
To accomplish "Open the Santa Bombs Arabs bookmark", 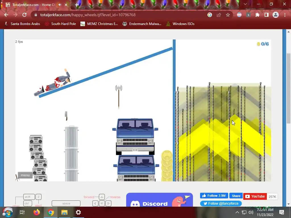I will (x=22, y=24).
